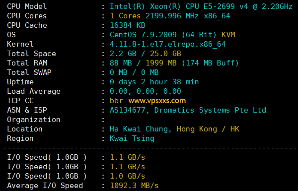Select the CPU Model label
Viewport: 298px width, 191px height.
[27, 6]
